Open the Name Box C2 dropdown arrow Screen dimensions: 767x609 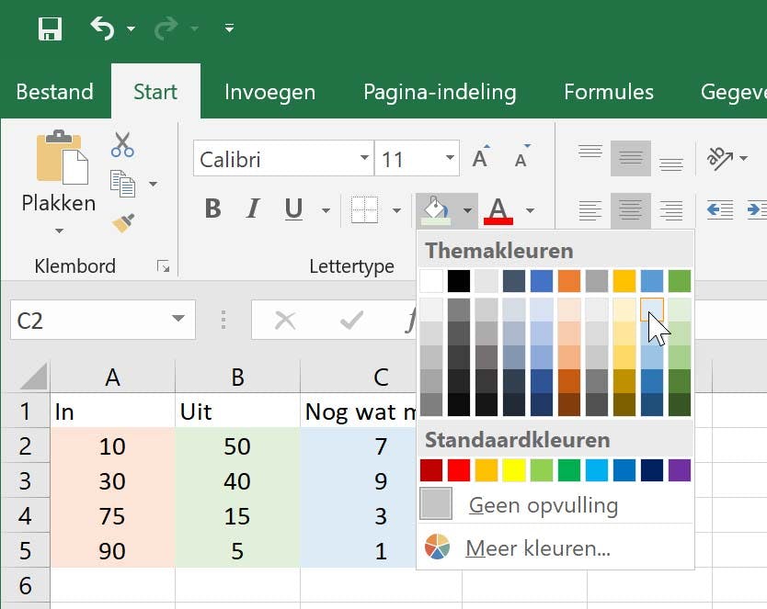pos(177,320)
